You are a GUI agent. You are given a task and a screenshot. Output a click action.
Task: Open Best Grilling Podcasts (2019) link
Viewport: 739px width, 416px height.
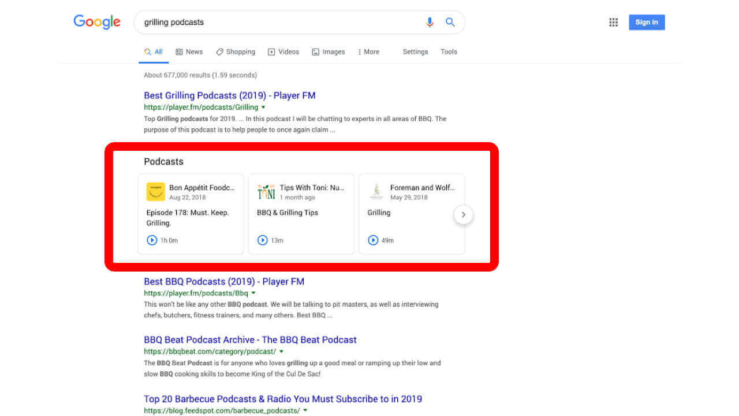[229, 95]
